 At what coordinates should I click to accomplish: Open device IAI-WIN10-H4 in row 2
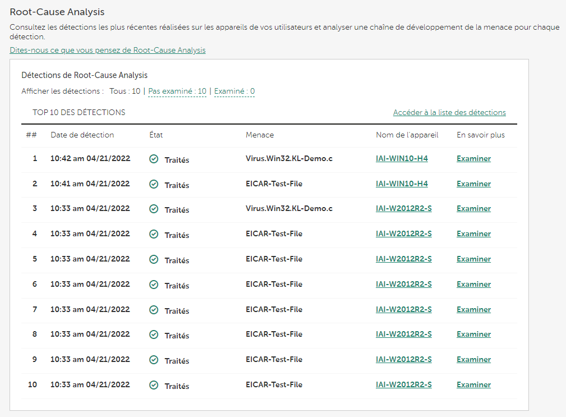pos(402,184)
